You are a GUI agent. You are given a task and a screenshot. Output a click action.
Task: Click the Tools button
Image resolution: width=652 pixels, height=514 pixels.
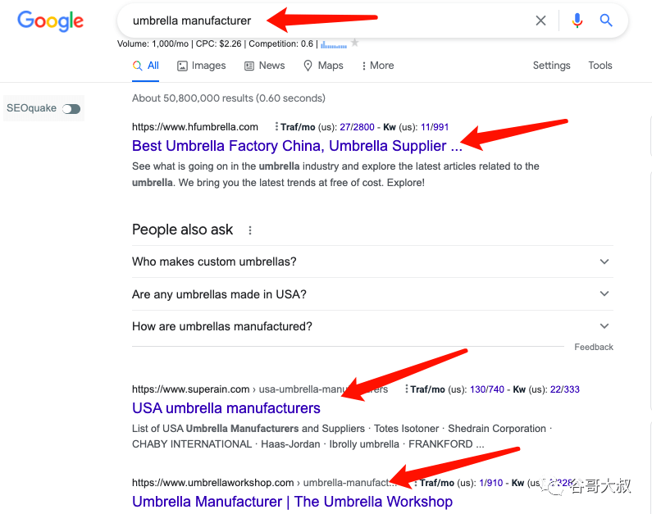tap(600, 66)
